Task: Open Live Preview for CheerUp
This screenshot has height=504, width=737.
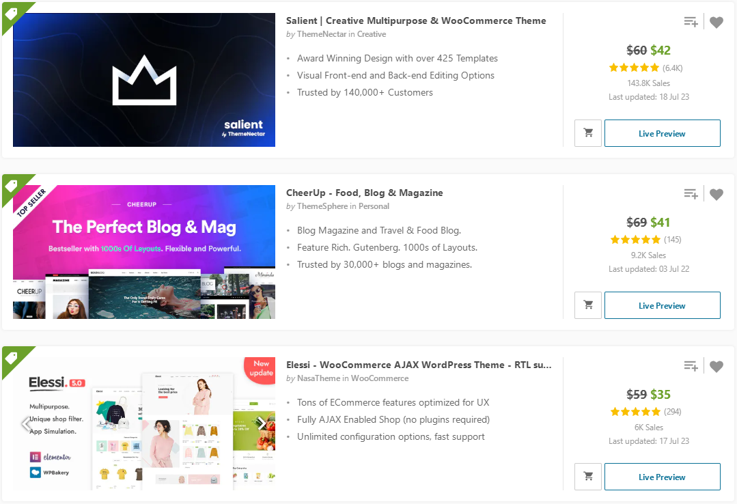Action: tap(662, 305)
